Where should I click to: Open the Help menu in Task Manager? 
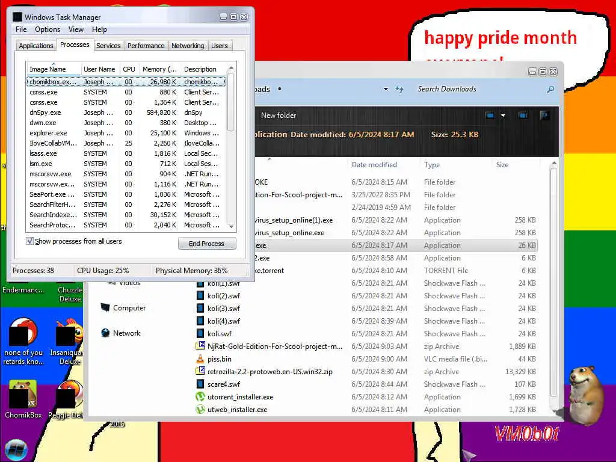(x=99, y=29)
